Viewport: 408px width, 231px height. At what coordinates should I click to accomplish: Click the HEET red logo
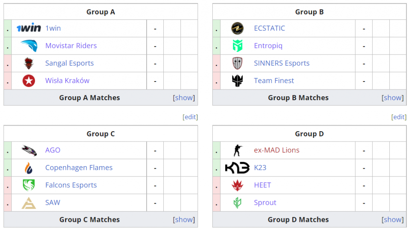tap(237, 185)
